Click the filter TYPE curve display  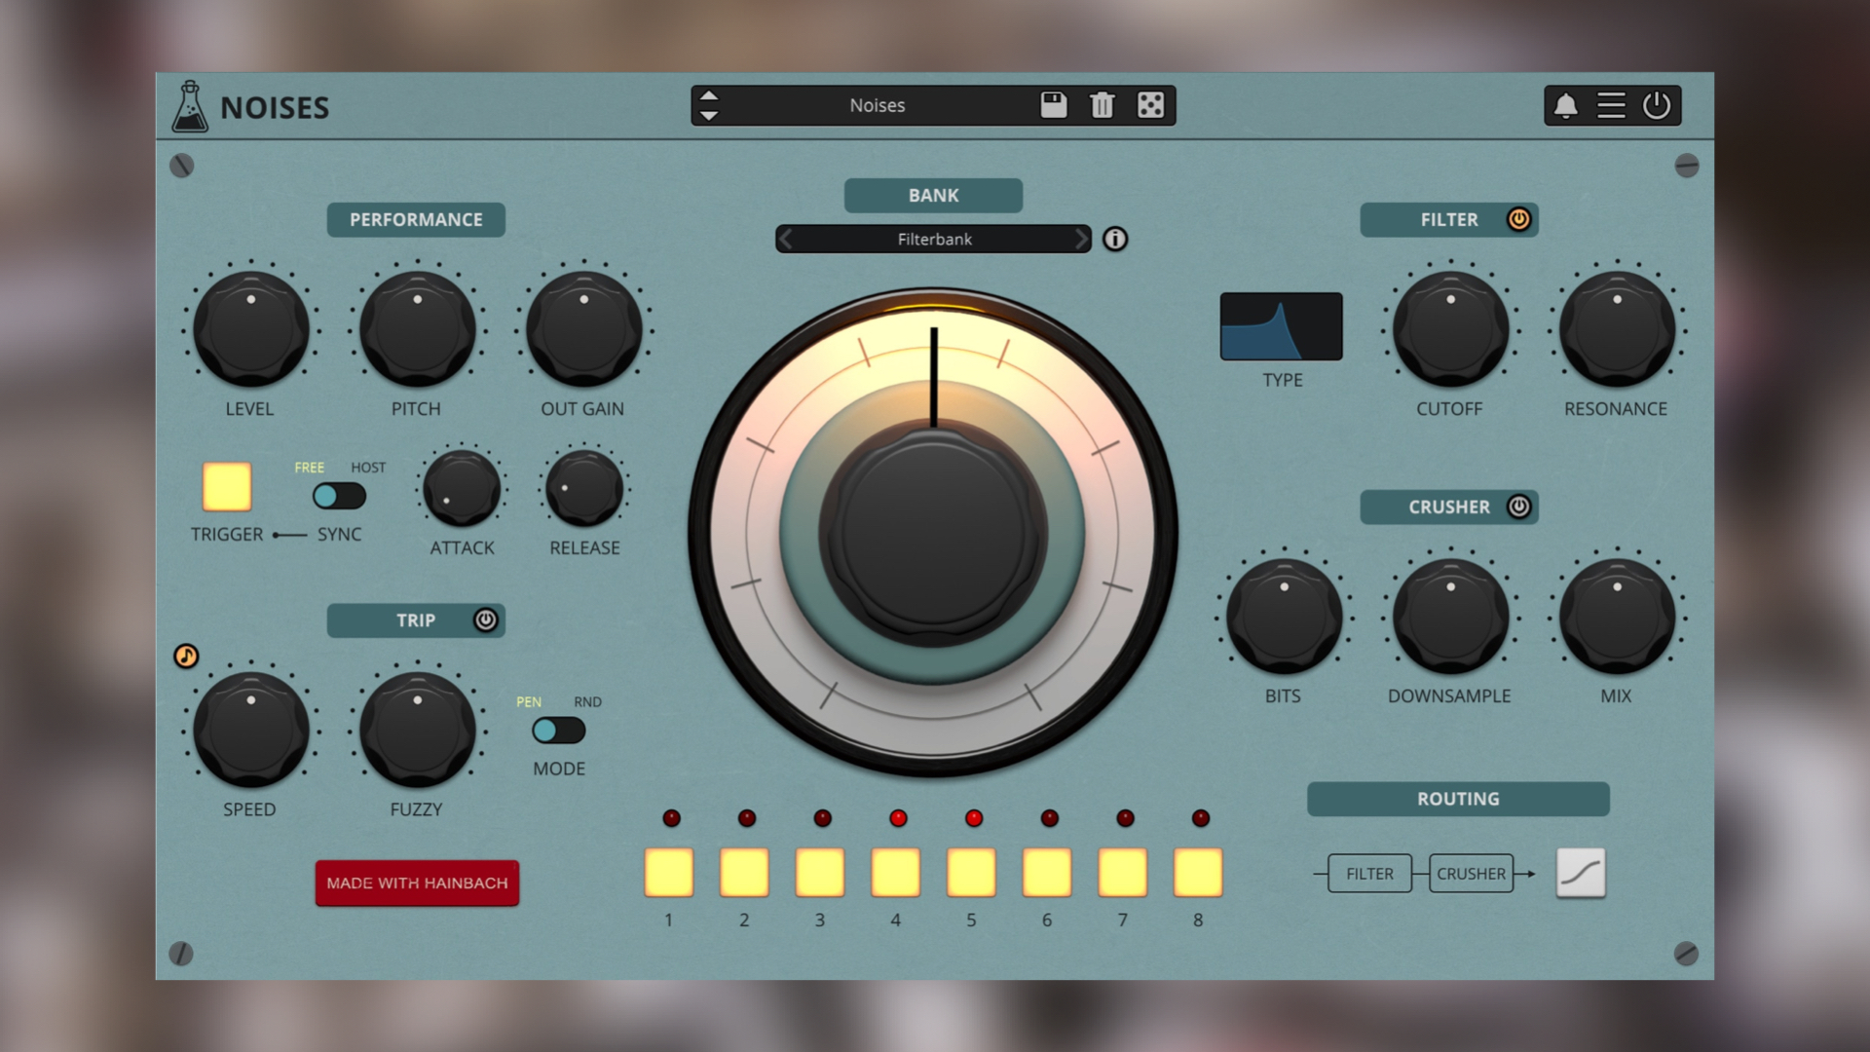pos(1281,326)
